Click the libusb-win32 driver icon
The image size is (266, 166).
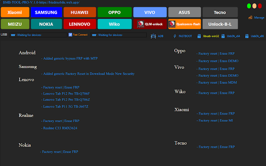pos(199,36)
